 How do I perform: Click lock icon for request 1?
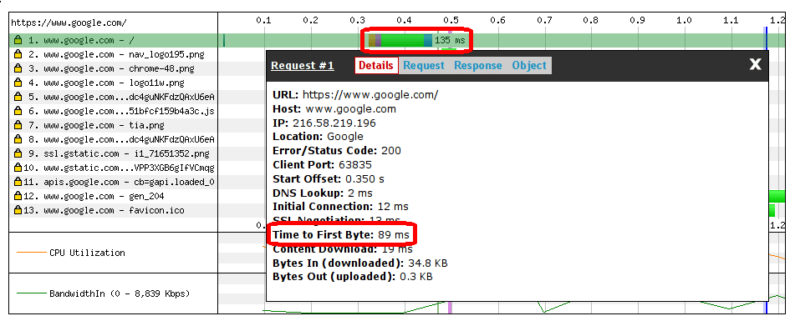pyautogui.click(x=18, y=40)
